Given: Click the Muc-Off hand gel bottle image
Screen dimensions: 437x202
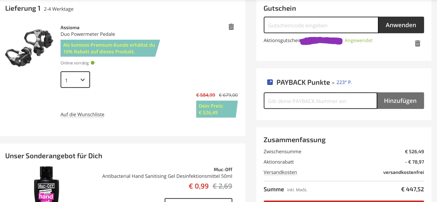Looking at the screenshot, I should click(46, 185).
